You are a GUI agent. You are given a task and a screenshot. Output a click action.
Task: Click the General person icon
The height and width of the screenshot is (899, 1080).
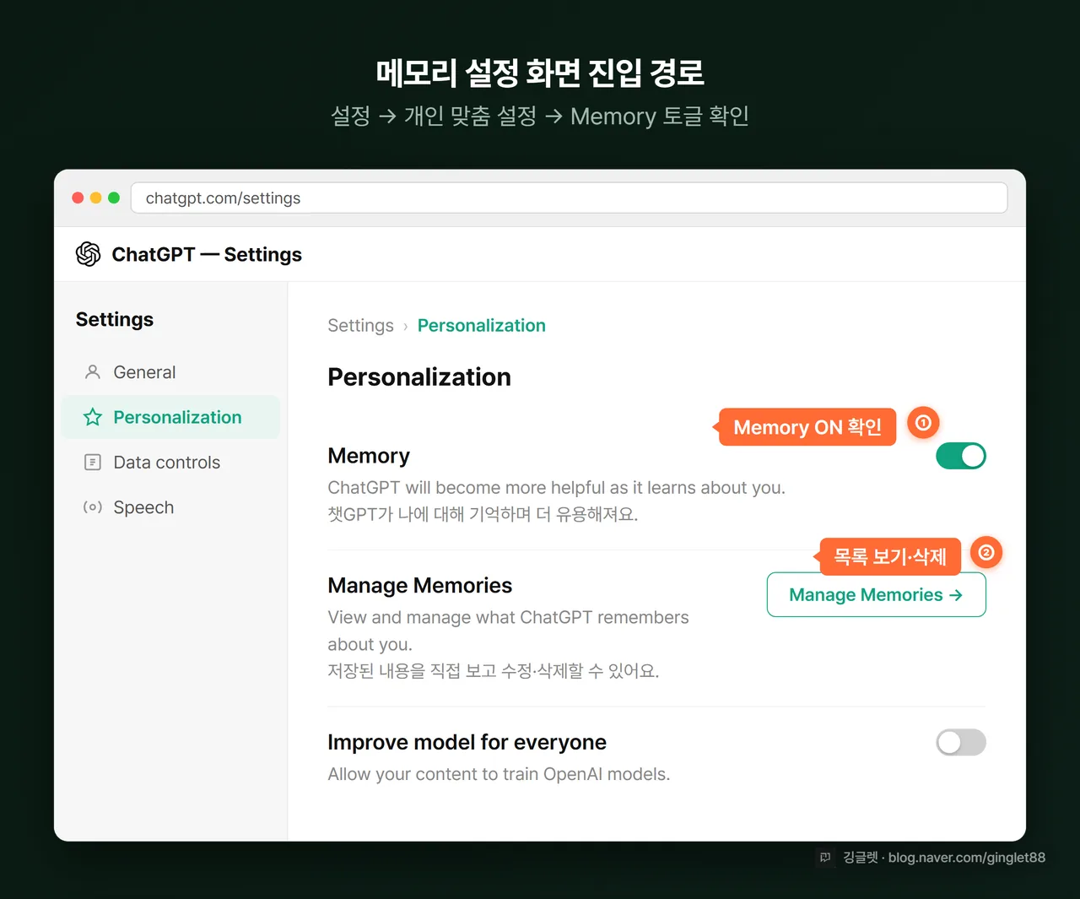pos(93,372)
